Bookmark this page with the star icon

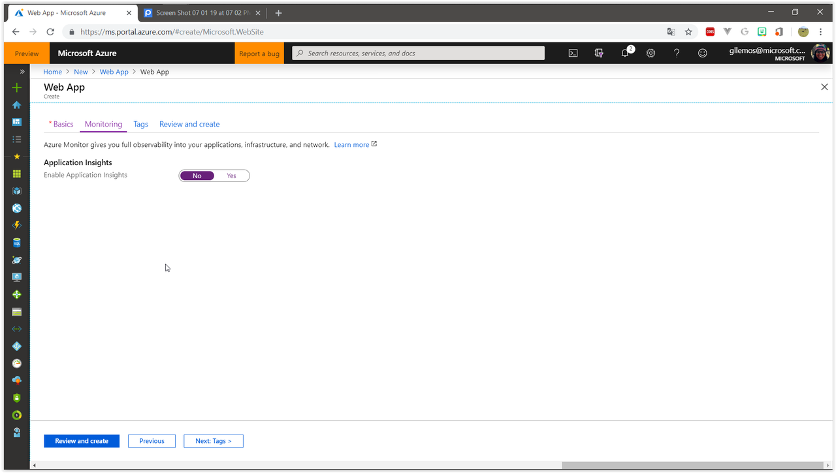(x=688, y=31)
